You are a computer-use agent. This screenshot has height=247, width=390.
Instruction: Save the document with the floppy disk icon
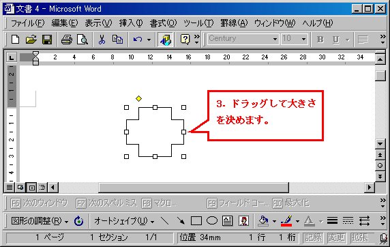click(47, 40)
